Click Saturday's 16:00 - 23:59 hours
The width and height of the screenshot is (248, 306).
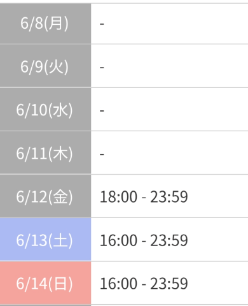pyautogui.click(x=144, y=240)
